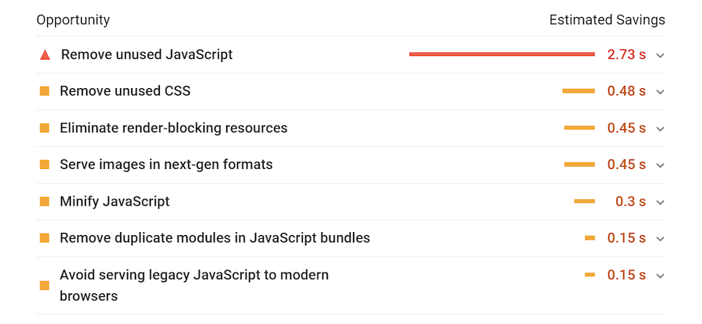This screenshot has width=702, height=324.
Task: Click orange square icon beside Avoid serving legacy JavaScript
Action: tap(44, 286)
